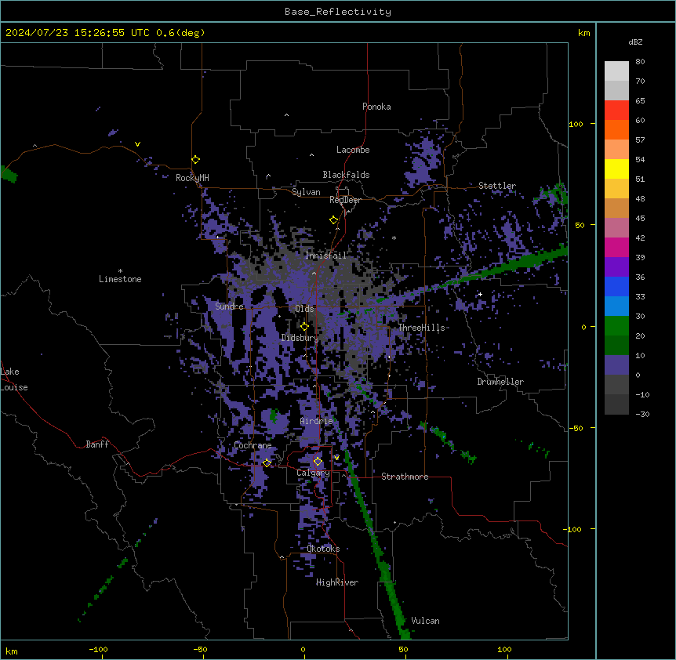Click the Didsbury town label

pyautogui.click(x=300, y=338)
